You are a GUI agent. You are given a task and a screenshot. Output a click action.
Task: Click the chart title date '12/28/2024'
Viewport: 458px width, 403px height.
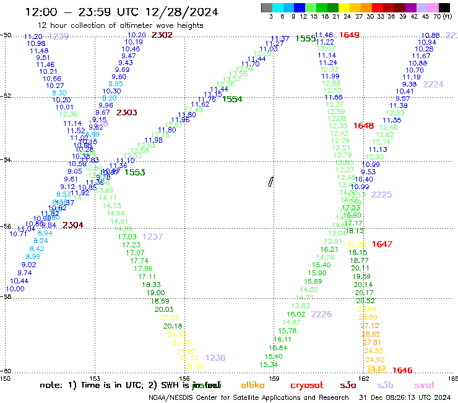coord(182,12)
